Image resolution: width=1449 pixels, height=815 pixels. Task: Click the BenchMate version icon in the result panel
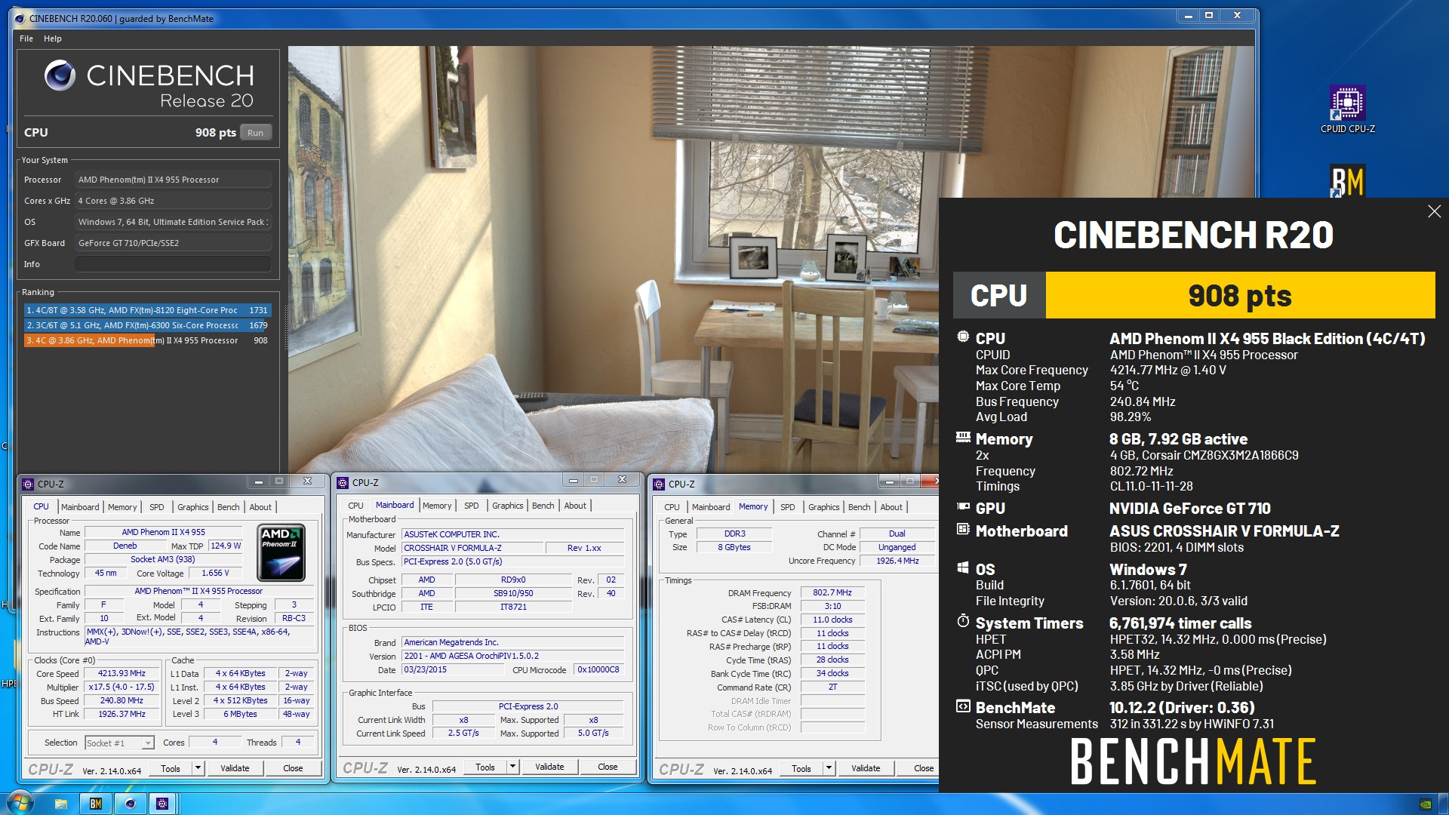coord(963,706)
